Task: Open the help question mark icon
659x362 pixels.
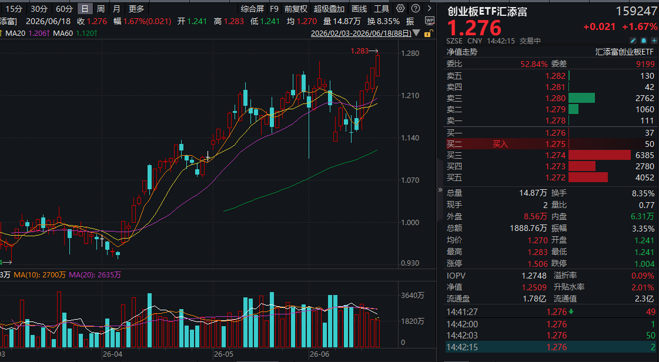Action: tap(415, 8)
